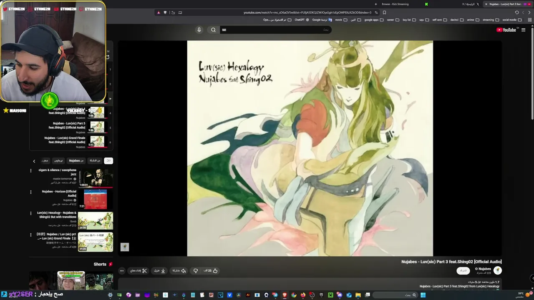This screenshot has width=534, height=300.
Task: Select the 'From the series' filter chip
Action: (x=95, y=160)
